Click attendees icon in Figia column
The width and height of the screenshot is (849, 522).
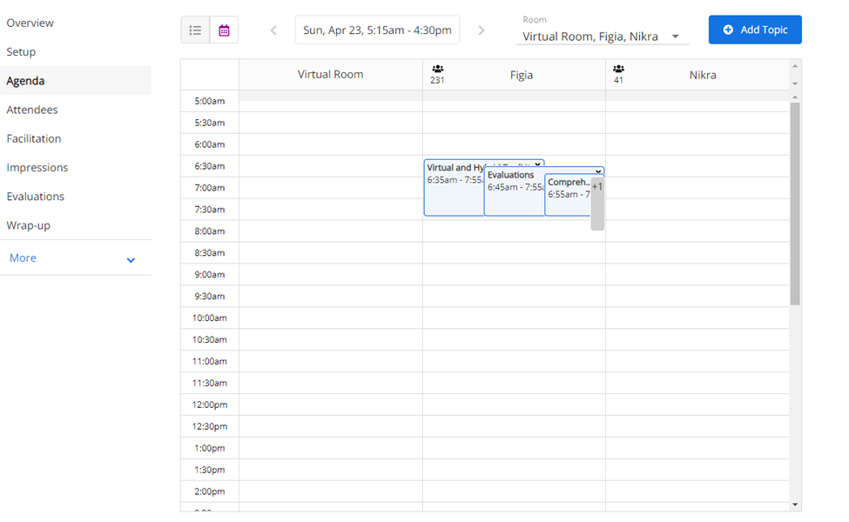(437, 69)
